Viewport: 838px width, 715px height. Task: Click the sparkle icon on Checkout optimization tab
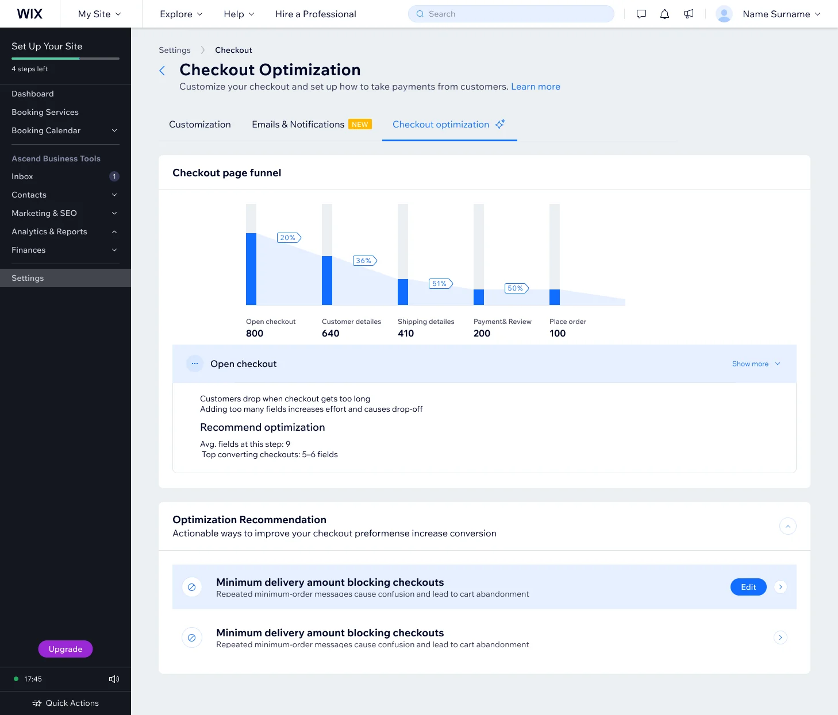[500, 123]
